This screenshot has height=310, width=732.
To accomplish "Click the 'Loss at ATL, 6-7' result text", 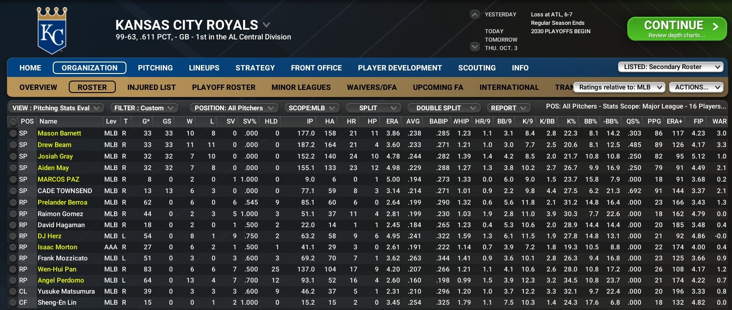I will 551,15.
